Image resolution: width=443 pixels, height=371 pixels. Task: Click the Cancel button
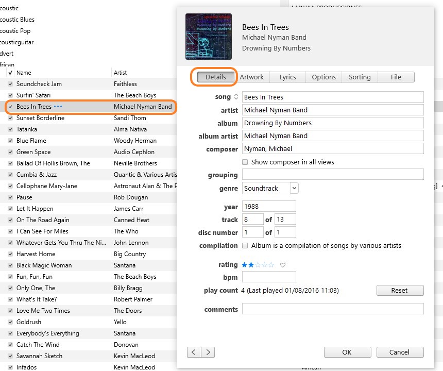coord(400,352)
